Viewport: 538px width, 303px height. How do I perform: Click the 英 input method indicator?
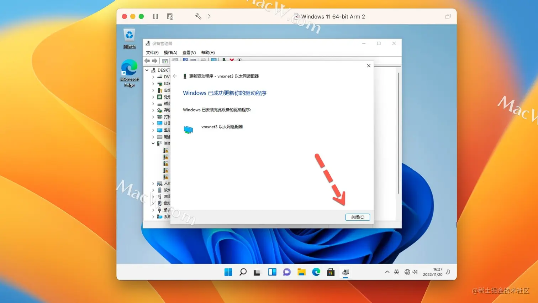tap(396, 272)
